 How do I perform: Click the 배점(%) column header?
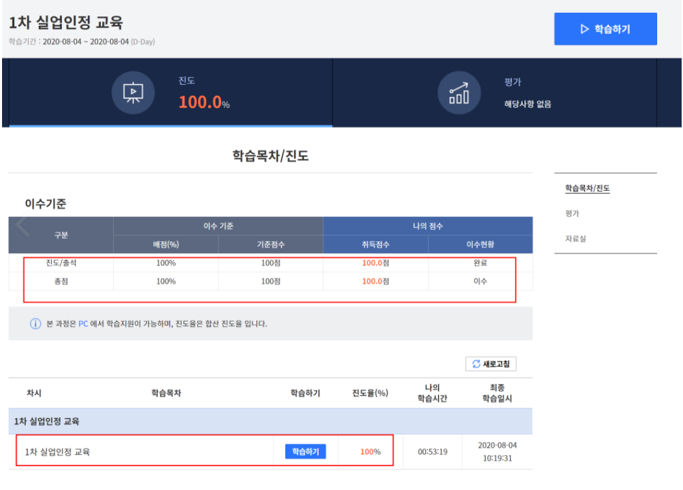click(166, 245)
